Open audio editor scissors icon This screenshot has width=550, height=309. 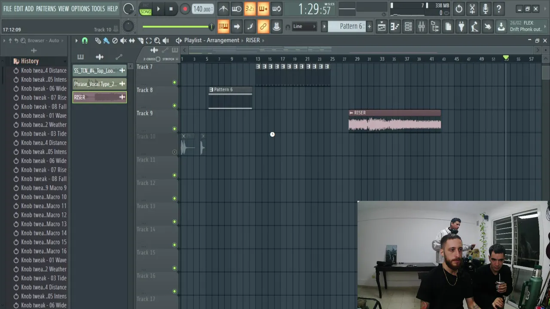472,9
